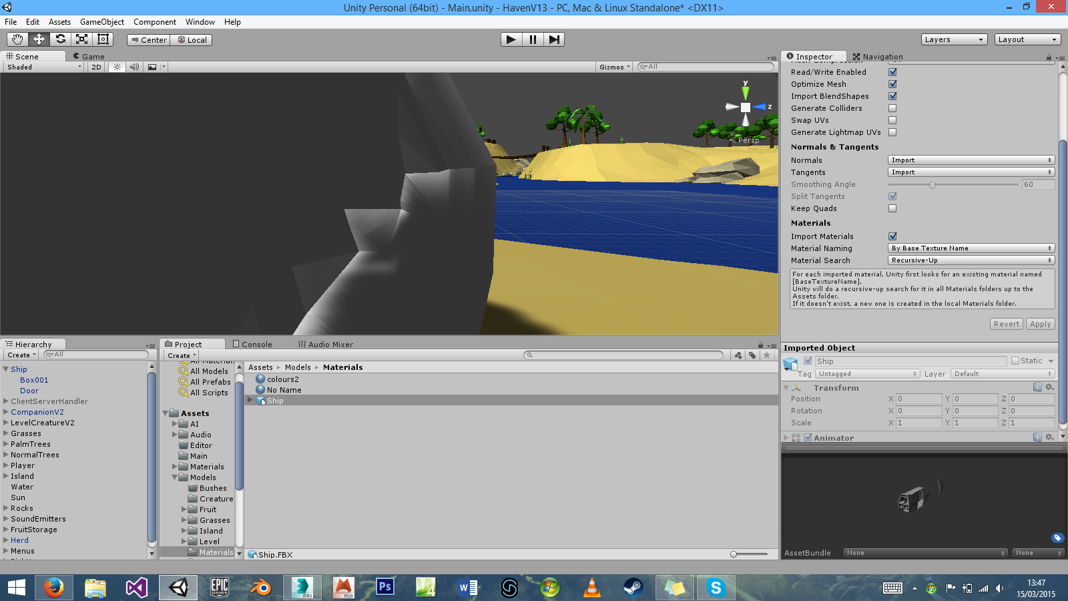1068x601 pixels.
Task: Open the Layout dropdown
Action: 1027,39
